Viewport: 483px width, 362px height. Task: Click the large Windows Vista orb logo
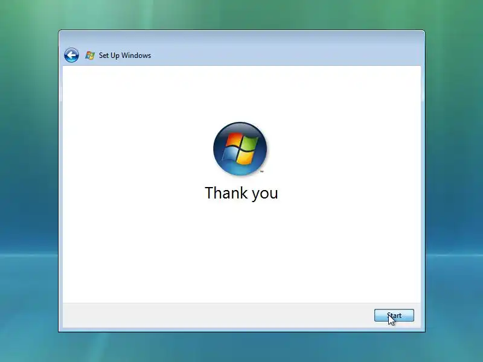coord(240,148)
